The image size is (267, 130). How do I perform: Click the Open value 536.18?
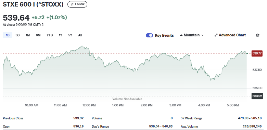(78, 127)
